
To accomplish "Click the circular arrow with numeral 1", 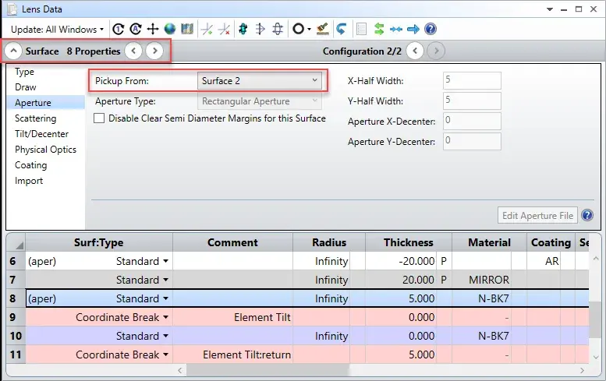I will [x=119, y=29].
